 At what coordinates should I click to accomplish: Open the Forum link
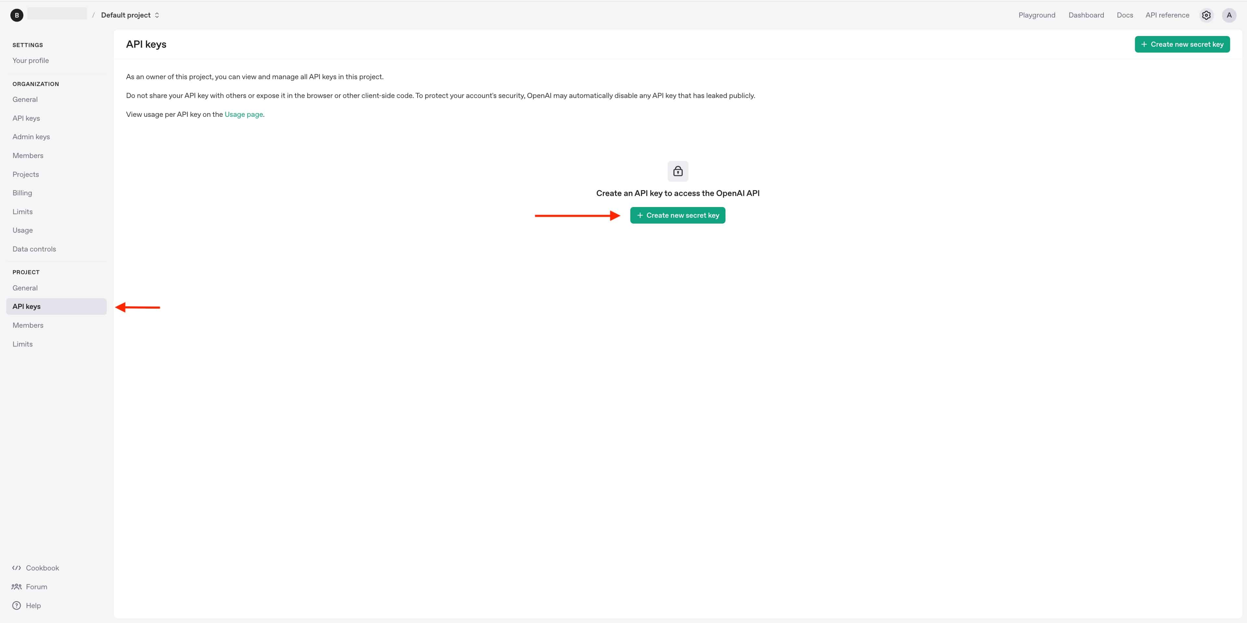point(36,587)
